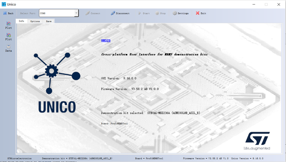Switch to the Info tab
Viewport: 286px width, 162px height.
pos(21,21)
